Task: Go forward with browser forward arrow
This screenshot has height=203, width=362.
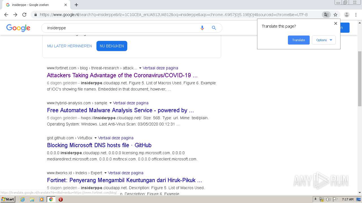Action: point(15,15)
